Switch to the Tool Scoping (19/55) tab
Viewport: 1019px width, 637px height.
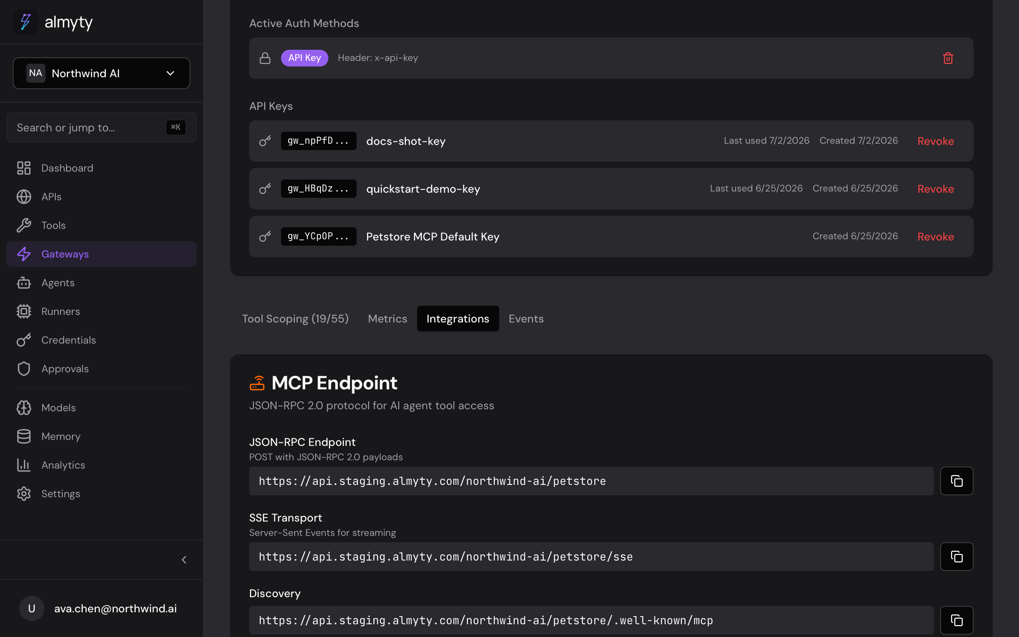pyautogui.click(x=295, y=318)
